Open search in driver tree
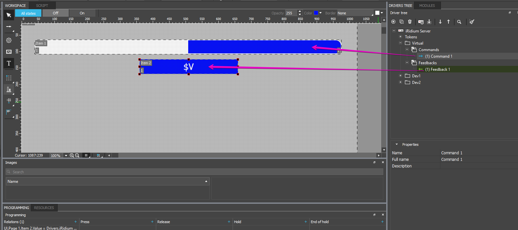 [459, 22]
